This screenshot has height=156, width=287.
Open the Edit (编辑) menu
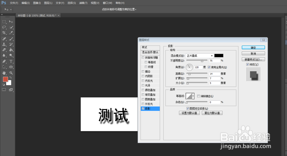(26, 3)
